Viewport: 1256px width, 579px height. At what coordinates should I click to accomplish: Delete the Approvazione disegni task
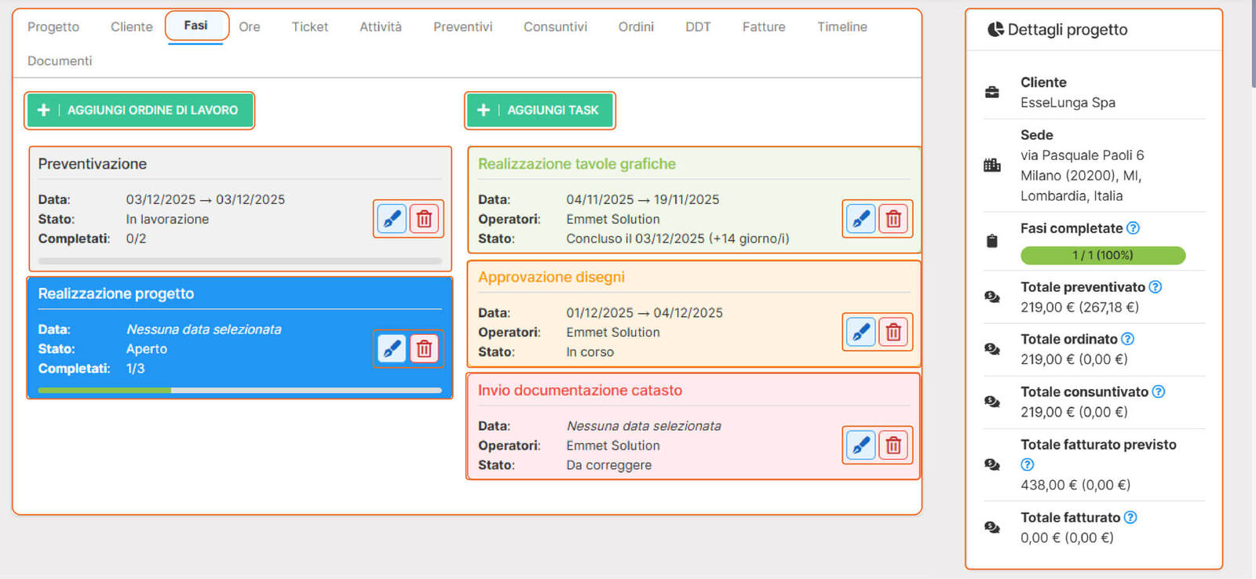click(x=893, y=333)
